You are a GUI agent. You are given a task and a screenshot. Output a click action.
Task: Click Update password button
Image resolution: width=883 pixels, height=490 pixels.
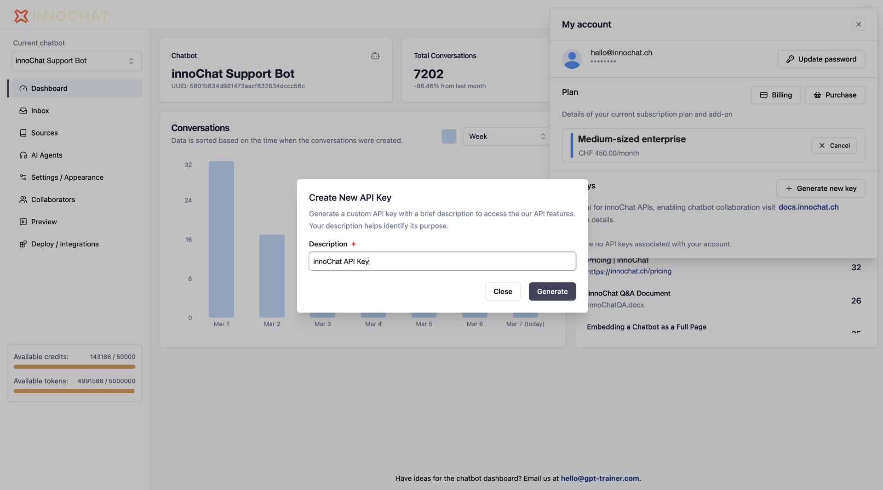tap(821, 59)
